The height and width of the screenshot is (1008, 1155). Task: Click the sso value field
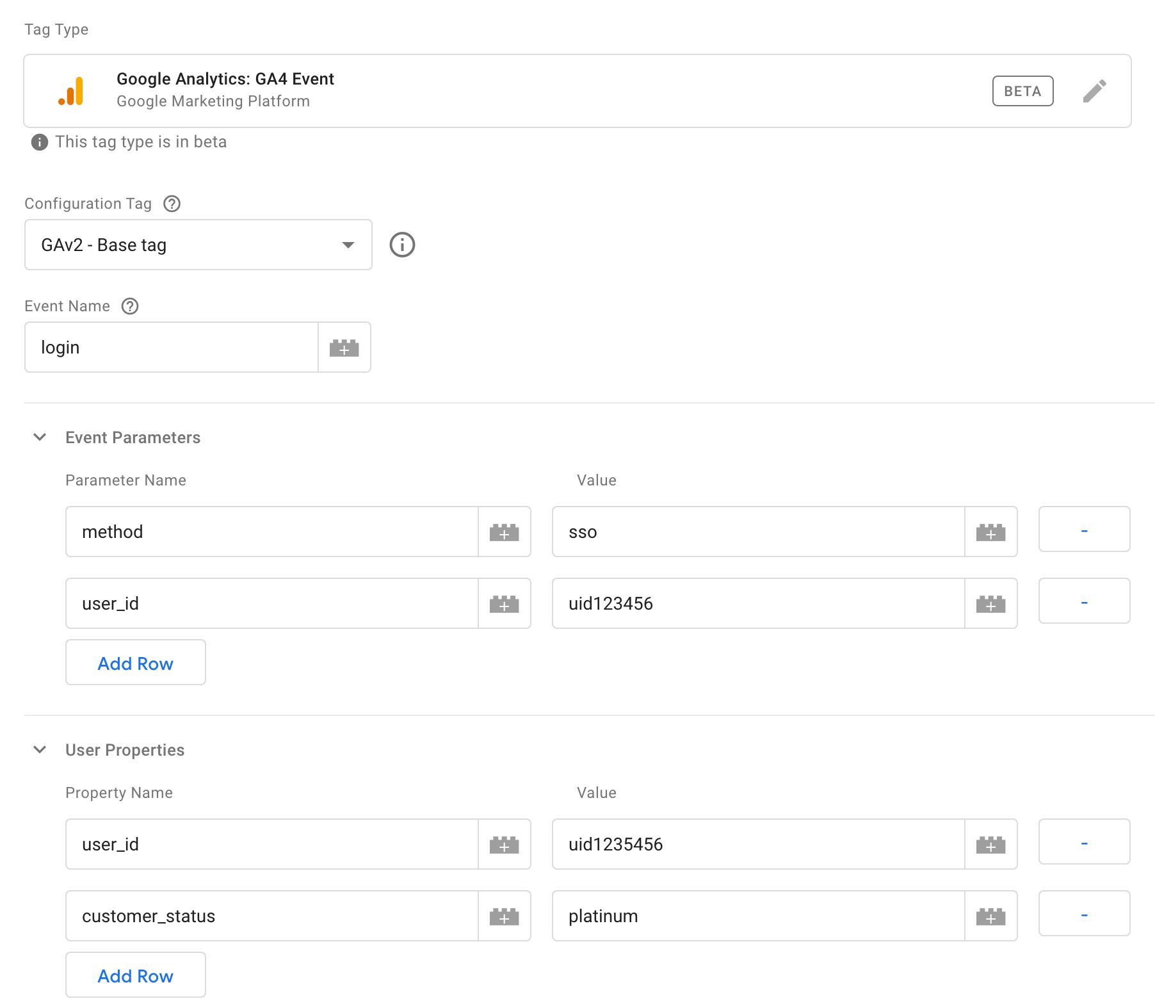759,532
